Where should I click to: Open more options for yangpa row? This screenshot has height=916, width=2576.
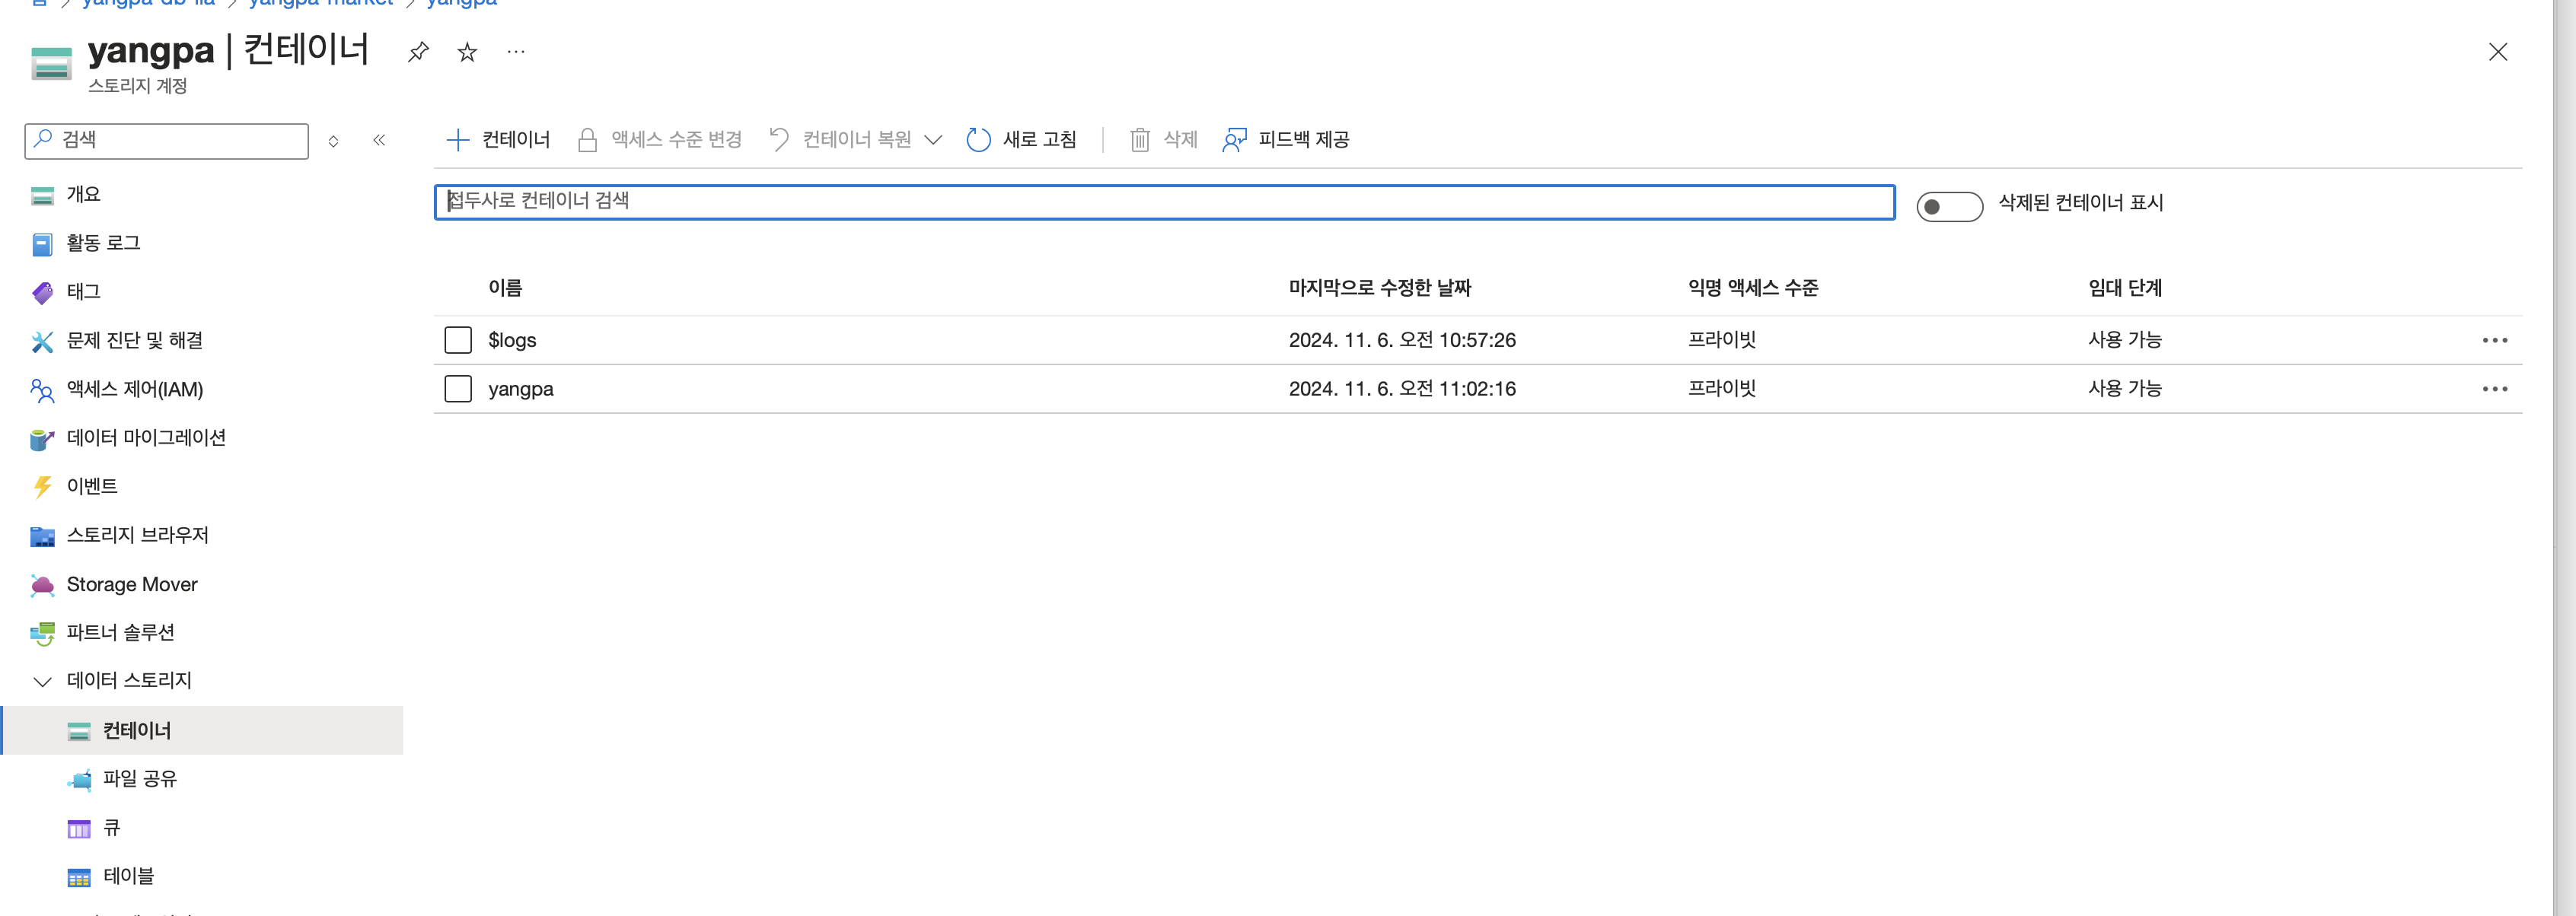(x=2494, y=389)
